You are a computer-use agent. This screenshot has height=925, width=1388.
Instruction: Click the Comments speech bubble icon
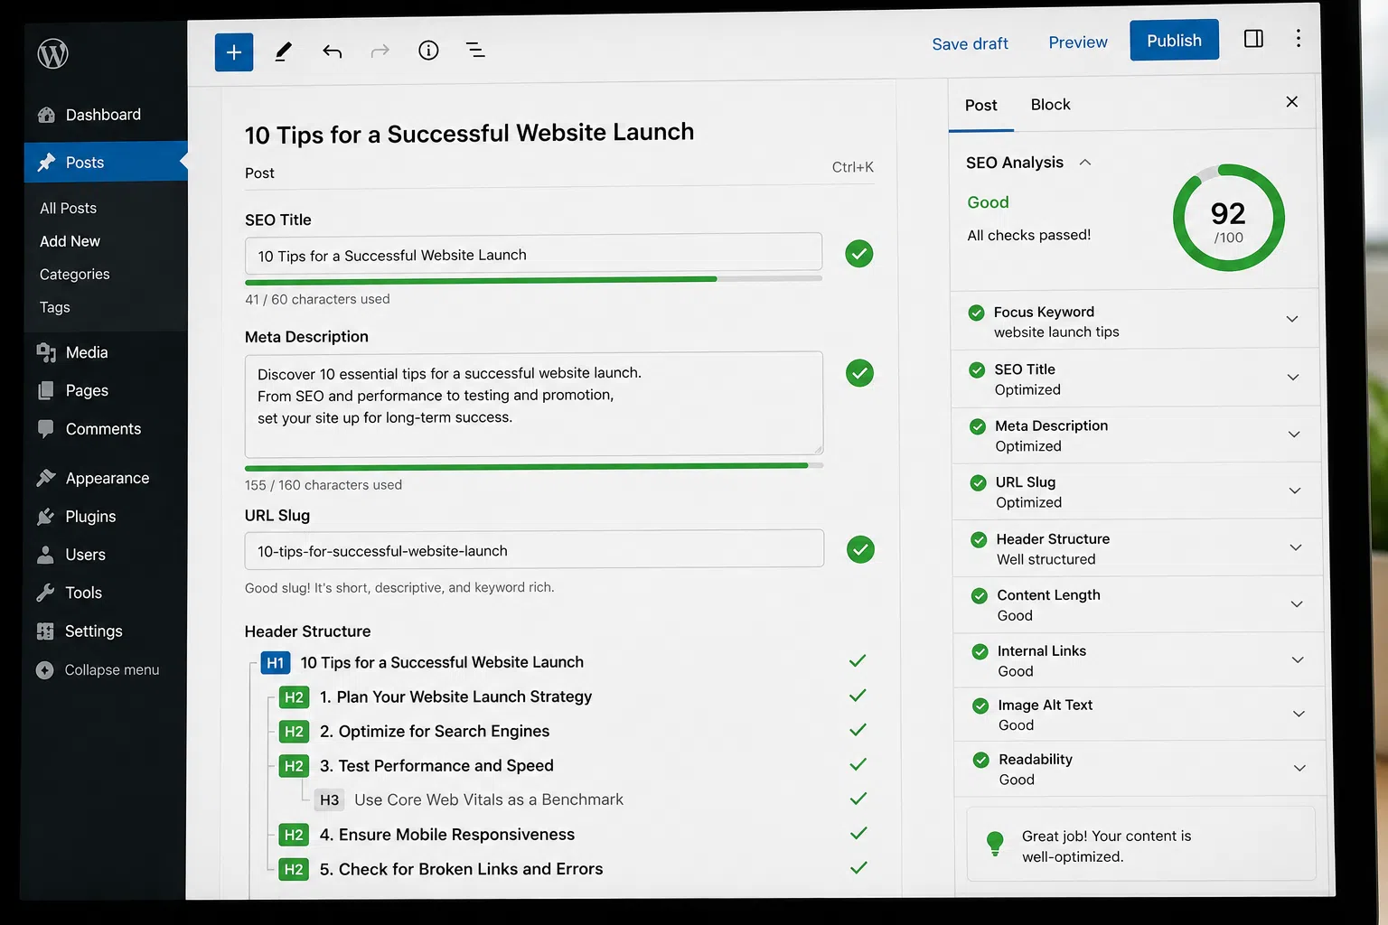pyautogui.click(x=46, y=428)
